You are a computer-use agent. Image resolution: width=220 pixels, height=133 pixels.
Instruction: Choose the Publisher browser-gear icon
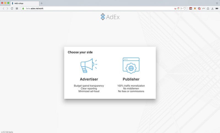point(131,65)
